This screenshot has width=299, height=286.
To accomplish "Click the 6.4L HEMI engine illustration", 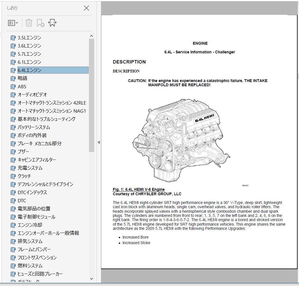I will (181, 140).
